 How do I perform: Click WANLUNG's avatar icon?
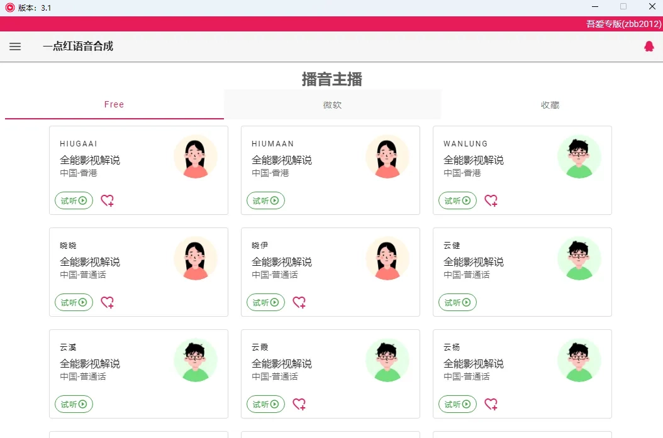click(x=579, y=156)
